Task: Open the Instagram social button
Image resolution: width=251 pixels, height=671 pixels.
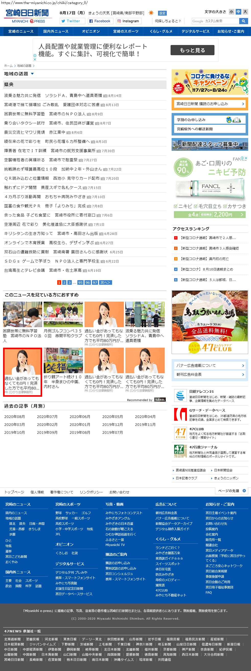Action: click(x=128, y=21)
